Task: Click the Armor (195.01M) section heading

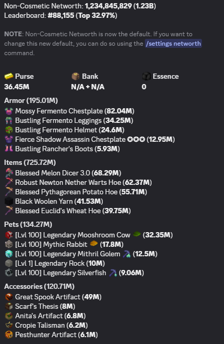Action: [x=31, y=100]
